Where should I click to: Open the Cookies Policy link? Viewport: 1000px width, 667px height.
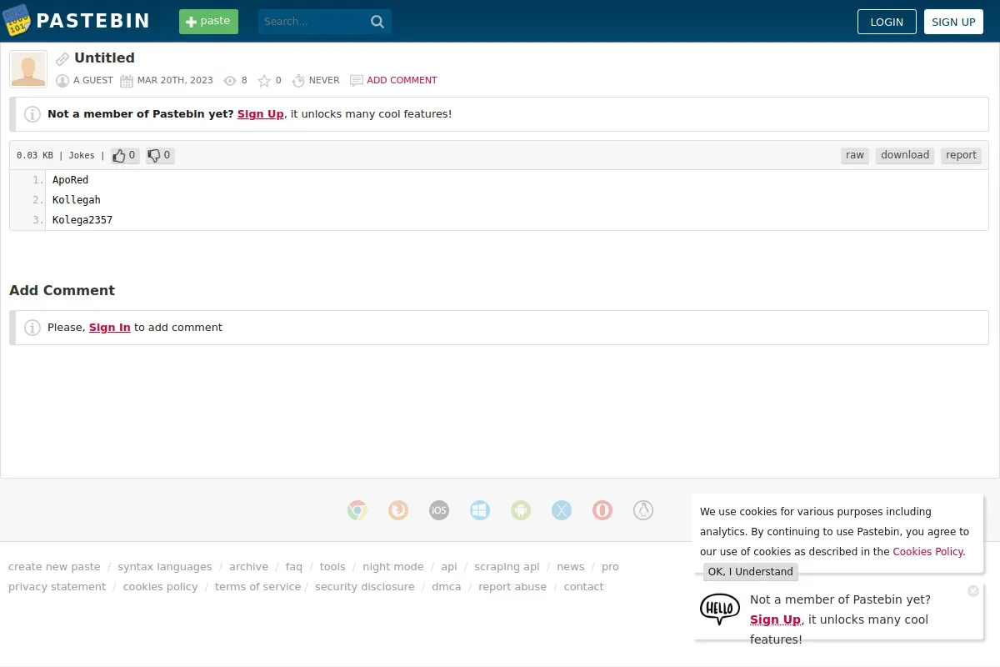(928, 552)
